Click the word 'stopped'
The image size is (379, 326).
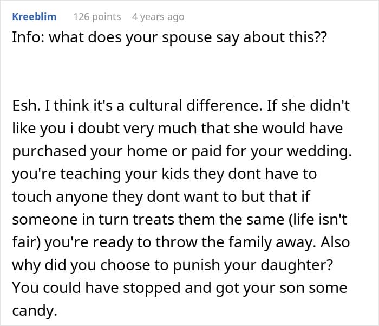[x=113, y=288]
